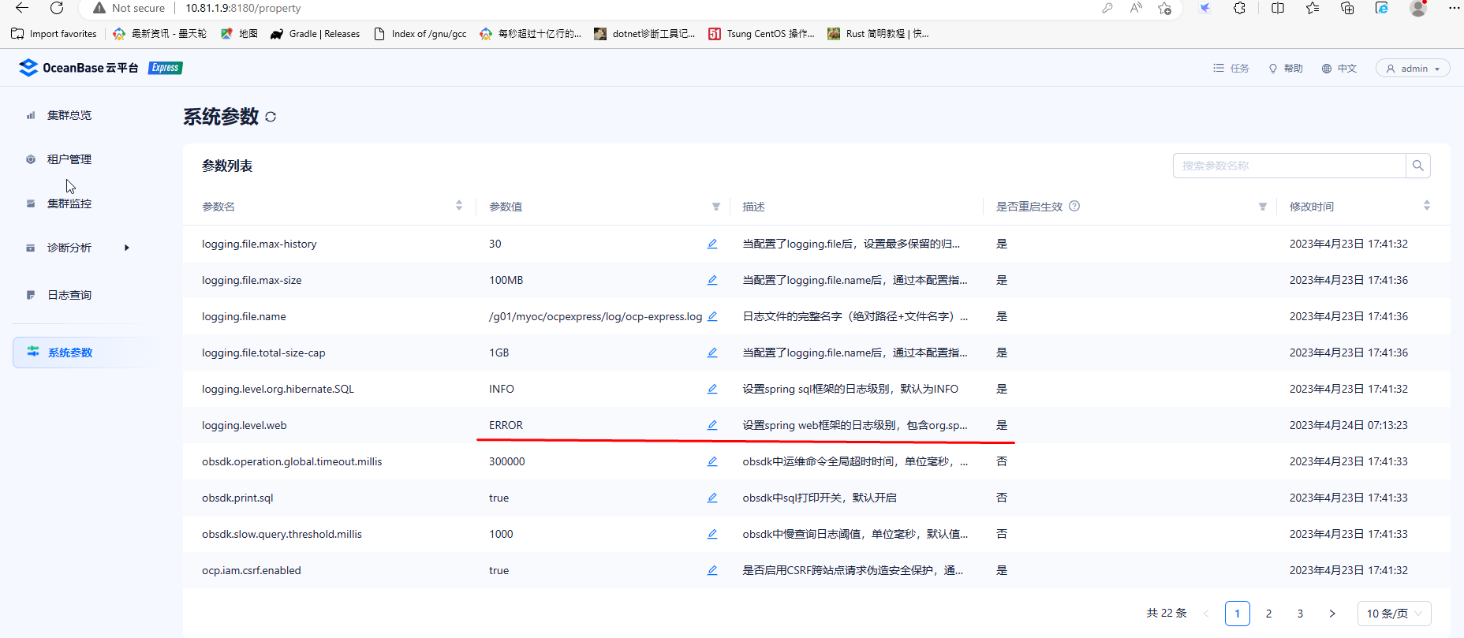Viewport: 1464px width, 638px height.
Task: Refresh the 系统参数 page via reload icon
Action: pyautogui.click(x=271, y=117)
